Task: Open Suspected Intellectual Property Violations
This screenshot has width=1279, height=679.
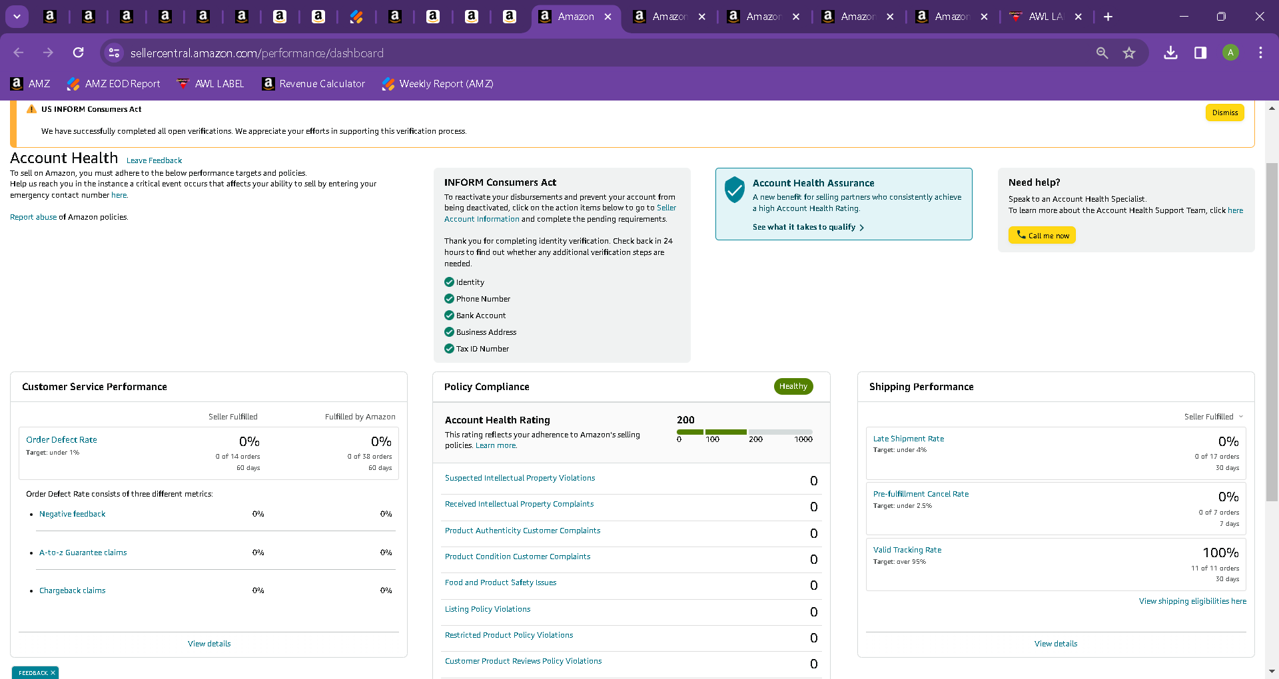Action: click(520, 478)
